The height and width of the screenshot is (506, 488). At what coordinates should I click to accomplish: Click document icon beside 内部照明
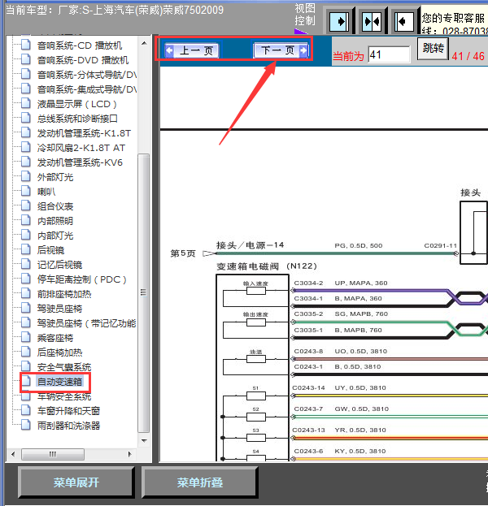pyautogui.click(x=26, y=220)
